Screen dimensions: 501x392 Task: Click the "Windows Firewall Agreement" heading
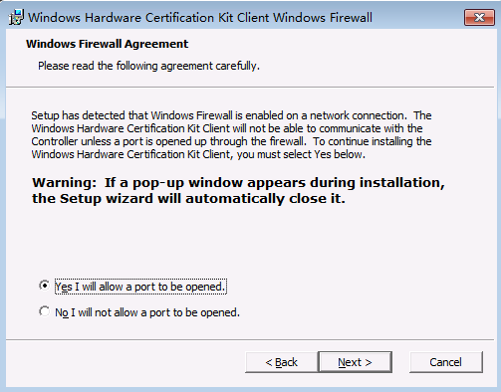[x=108, y=44]
